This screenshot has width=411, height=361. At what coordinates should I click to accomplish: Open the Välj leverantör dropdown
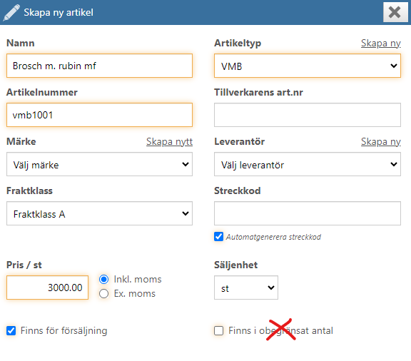(308, 164)
